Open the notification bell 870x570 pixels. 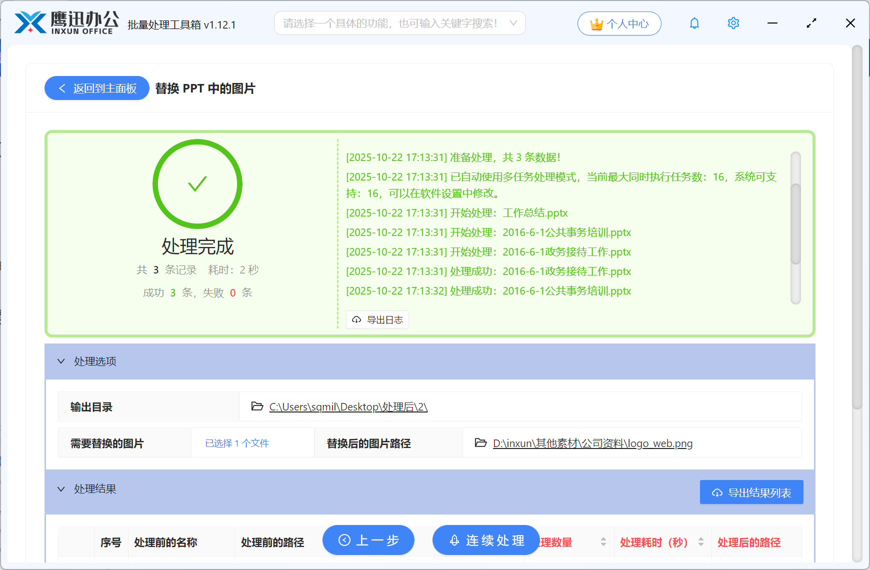(694, 23)
